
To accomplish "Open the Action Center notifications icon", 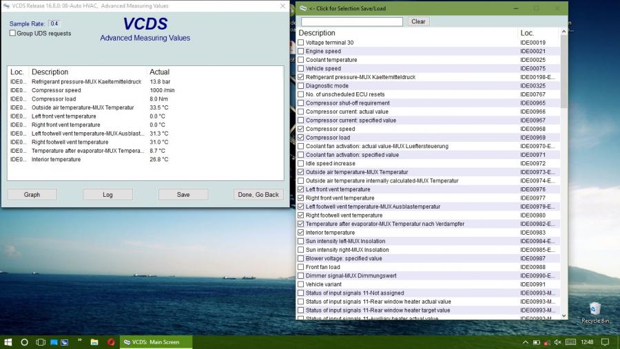I will 605,342.
